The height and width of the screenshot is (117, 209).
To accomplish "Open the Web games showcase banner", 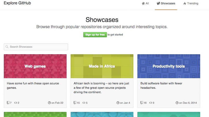I will pos(35,66).
